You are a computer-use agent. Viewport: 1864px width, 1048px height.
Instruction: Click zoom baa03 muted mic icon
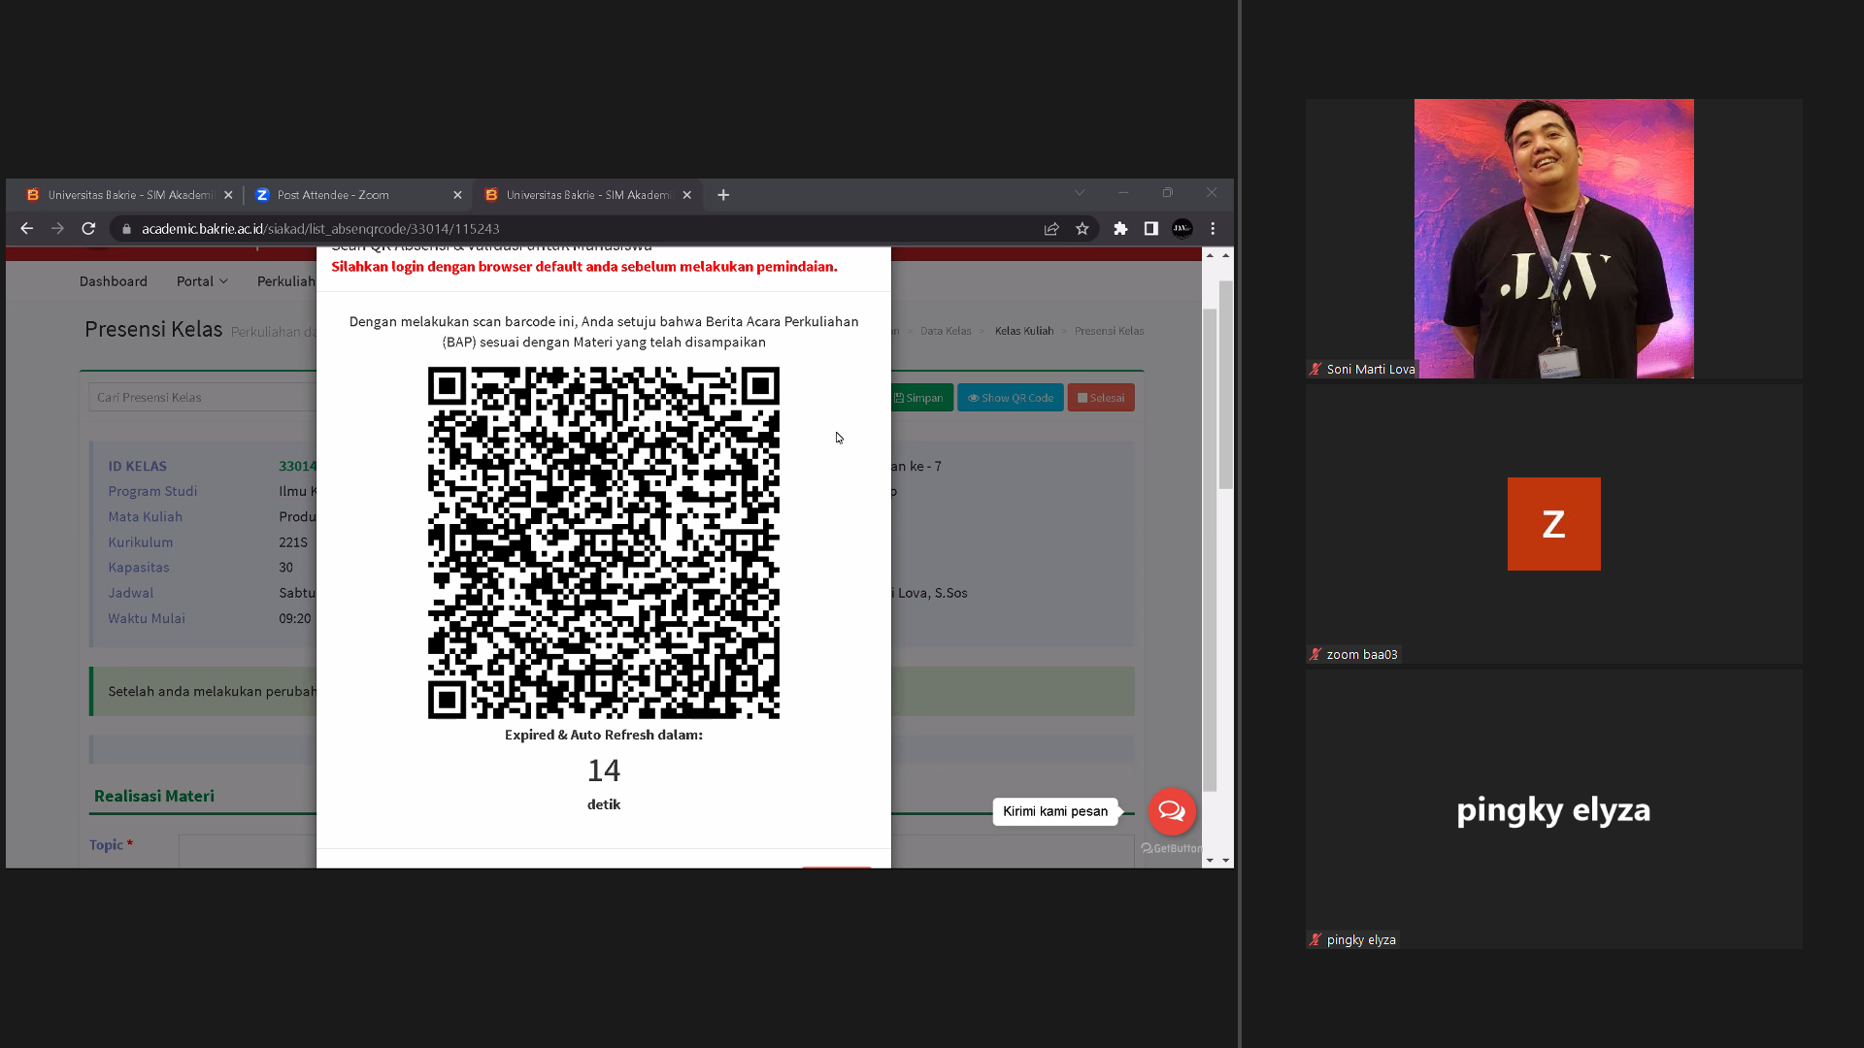click(1315, 655)
